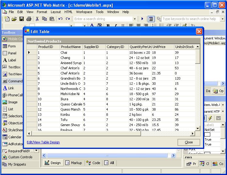Click the lightning Events icon in Properties
The width and height of the screenshot is (227, 175).
click(x=210, y=118)
